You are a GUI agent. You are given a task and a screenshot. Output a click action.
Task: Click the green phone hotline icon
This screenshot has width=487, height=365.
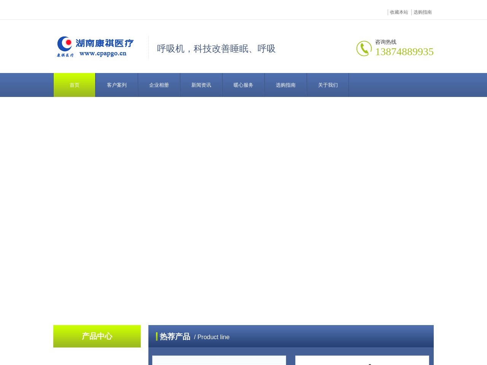(364, 48)
